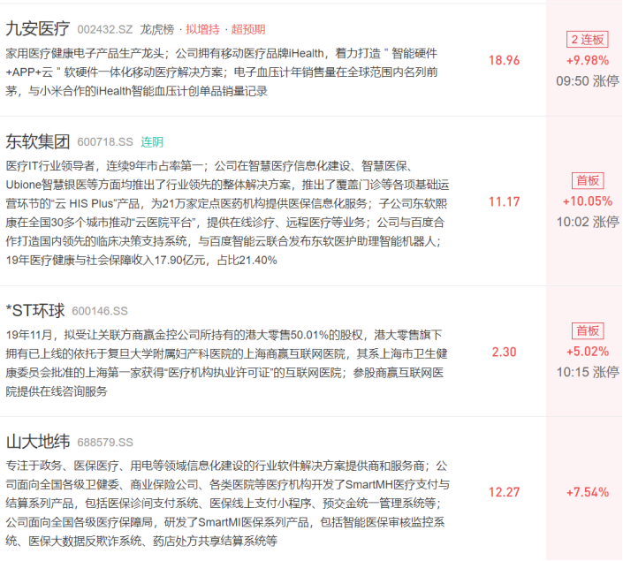Screen dimensions: 623x561
Task: Click stock code 600146.SS
Action: [x=100, y=312]
